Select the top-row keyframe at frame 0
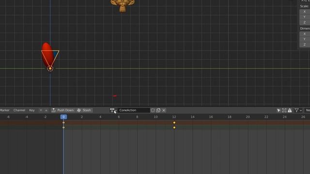This screenshot has height=174, width=310. pos(63,123)
